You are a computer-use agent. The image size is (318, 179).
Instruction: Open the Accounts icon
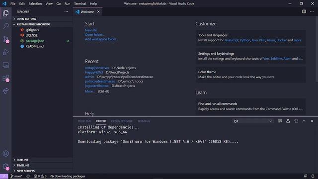tap(5, 154)
